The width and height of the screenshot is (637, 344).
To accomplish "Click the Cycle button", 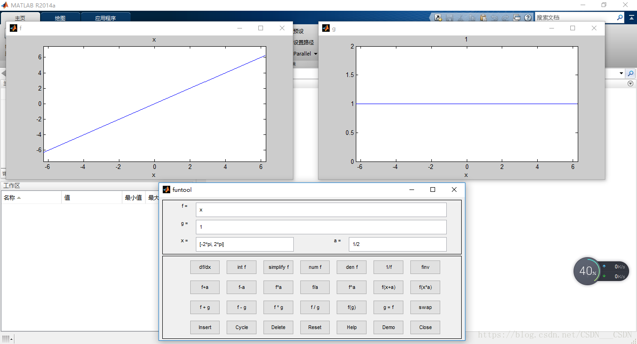I will (x=242, y=328).
